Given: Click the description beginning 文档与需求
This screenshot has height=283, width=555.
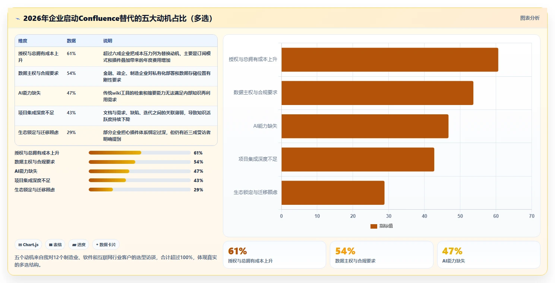Looking at the screenshot, I should (158, 116).
